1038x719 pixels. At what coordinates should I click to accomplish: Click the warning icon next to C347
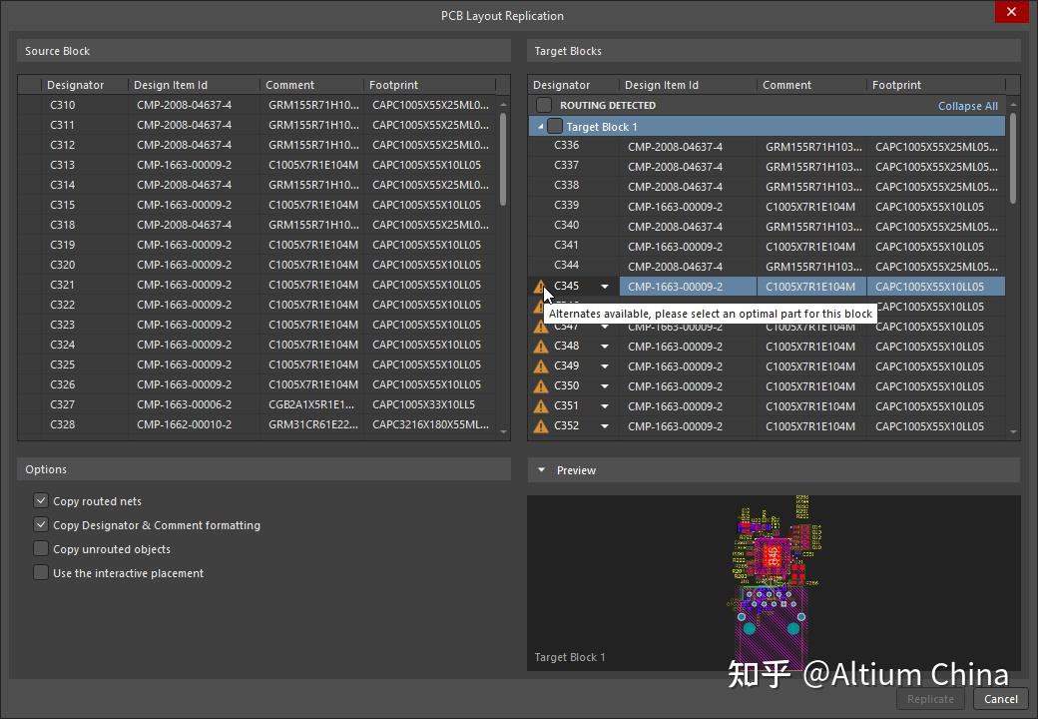coord(540,327)
